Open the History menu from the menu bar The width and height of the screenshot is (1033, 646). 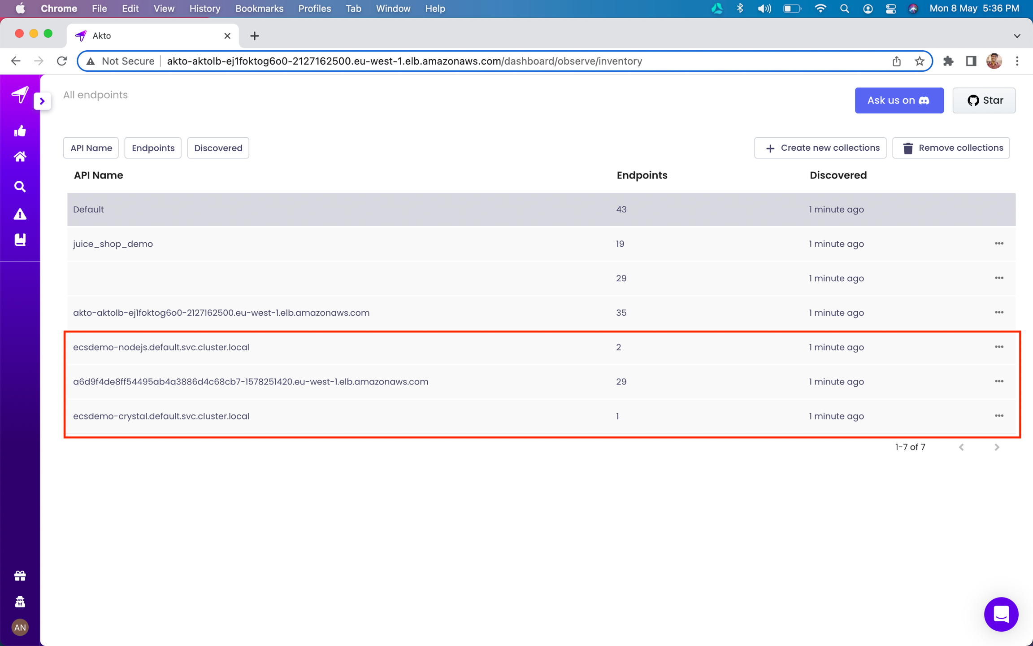[x=204, y=9]
